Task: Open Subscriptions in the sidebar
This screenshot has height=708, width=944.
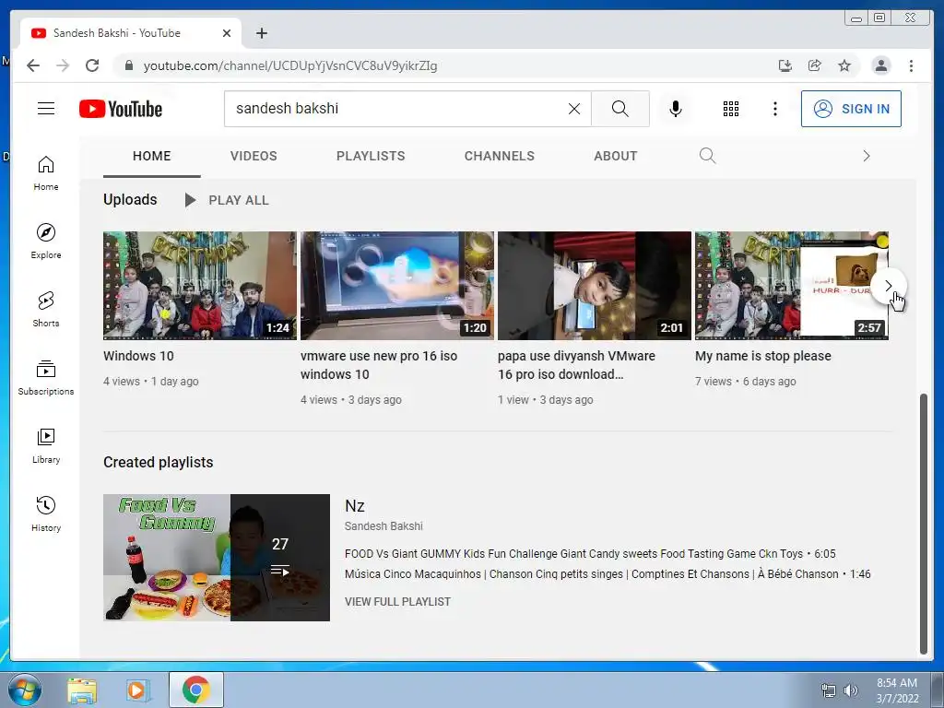Action: tap(46, 377)
